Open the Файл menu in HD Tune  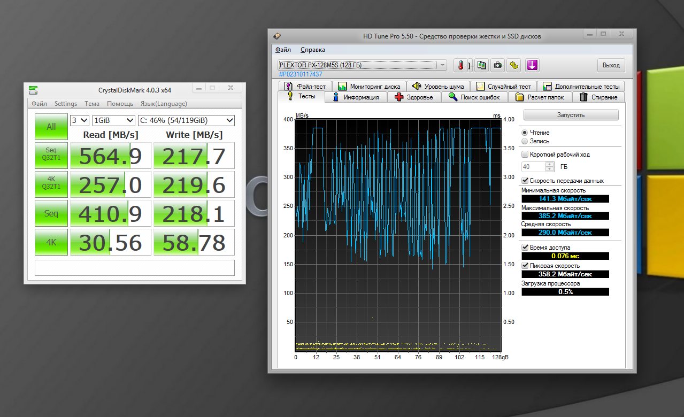tap(283, 50)
